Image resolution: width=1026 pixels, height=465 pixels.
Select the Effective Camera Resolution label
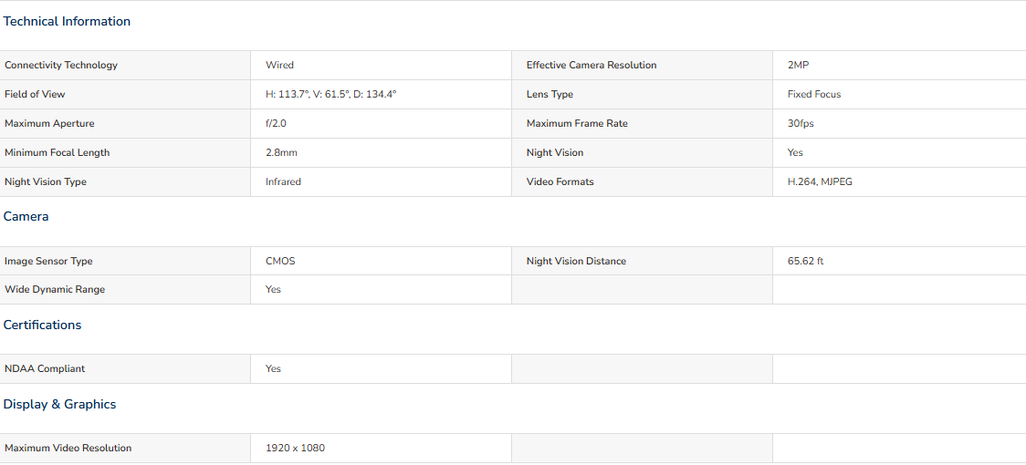tap(592, 66)
